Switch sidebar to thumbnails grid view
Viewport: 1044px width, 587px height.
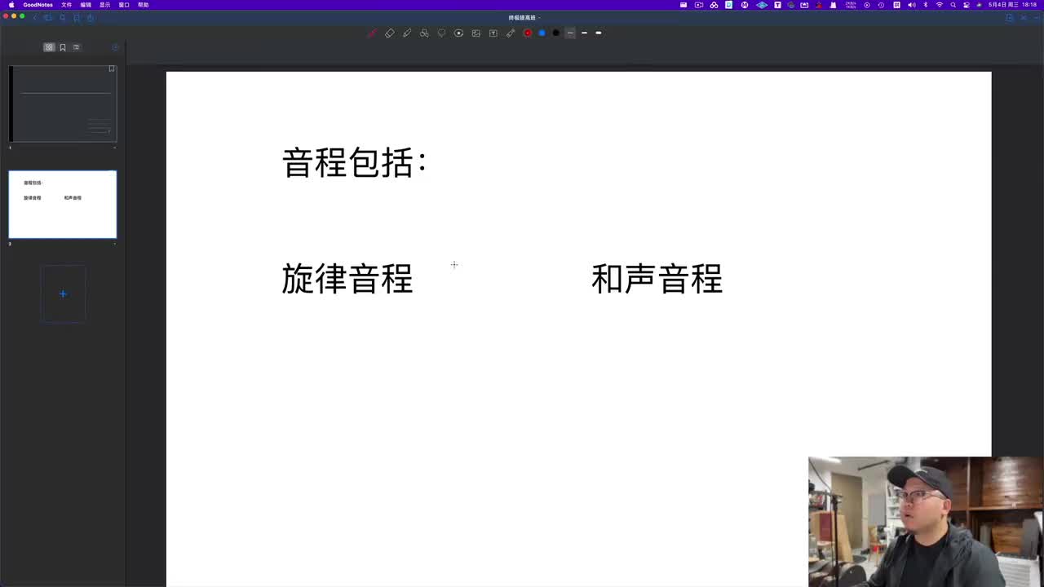coord(49,47)
